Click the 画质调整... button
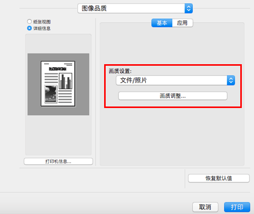This screenshot has height=214, width=254. click(173, 96)
